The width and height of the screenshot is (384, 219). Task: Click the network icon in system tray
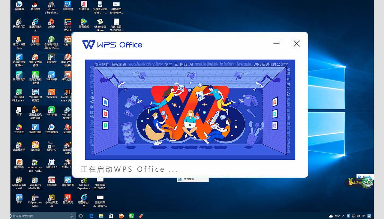(x=354, y=216)
